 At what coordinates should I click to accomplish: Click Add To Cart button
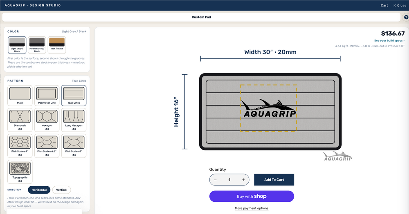(274, 180)
